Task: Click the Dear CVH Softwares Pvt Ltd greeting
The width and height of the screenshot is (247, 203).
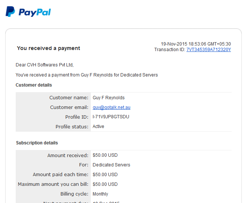Action: tap(44, 65)
